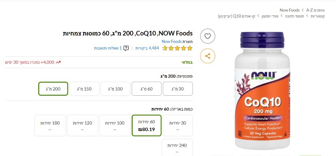Viewport: 336px width, 156px height.
Task: Select the 60 מ"ג potency option
Action: click(x=147, y=89)
